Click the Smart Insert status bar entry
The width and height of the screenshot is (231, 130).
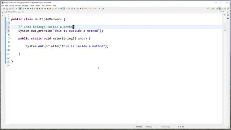166,127
